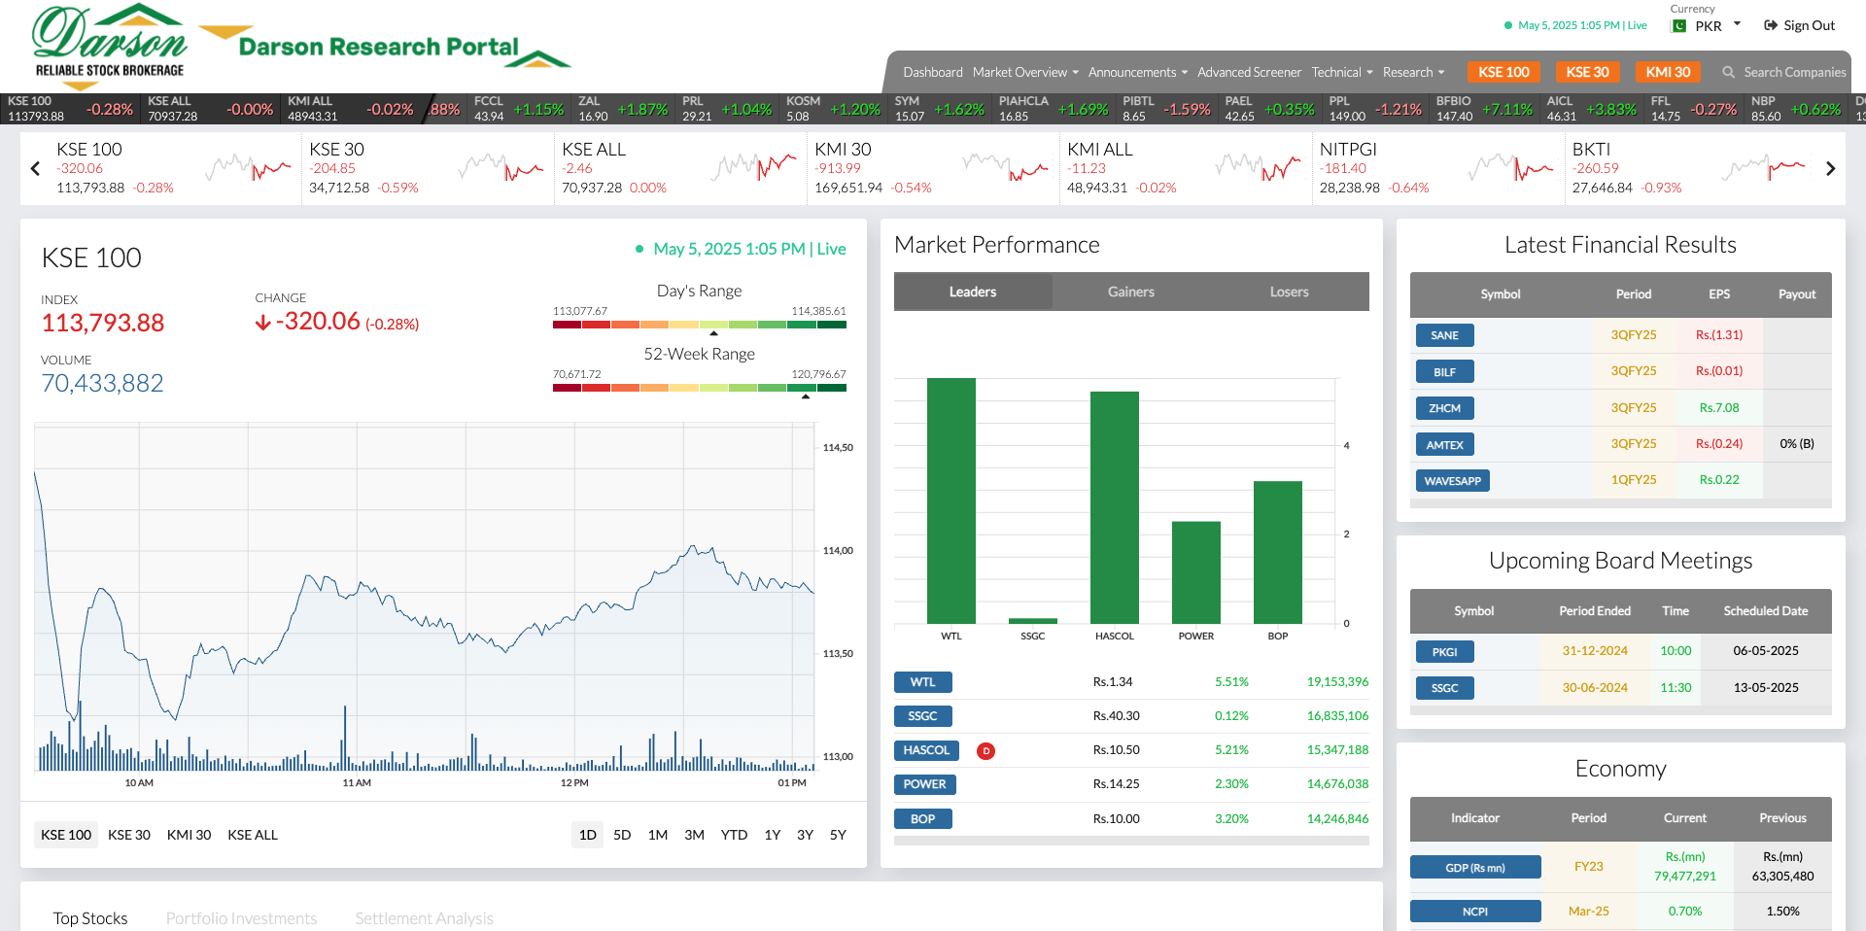Open the SANE financial result symbol

click(x=1444, y=335)
